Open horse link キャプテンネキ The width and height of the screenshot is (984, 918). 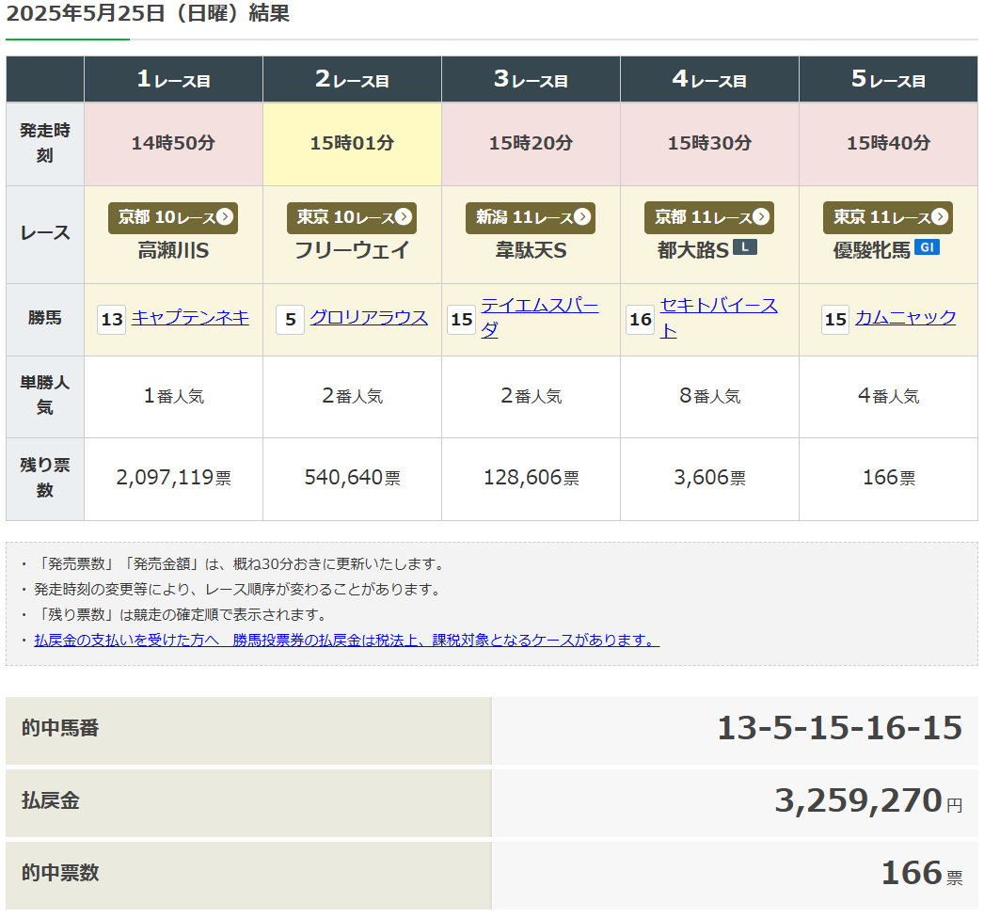[190, 318]
